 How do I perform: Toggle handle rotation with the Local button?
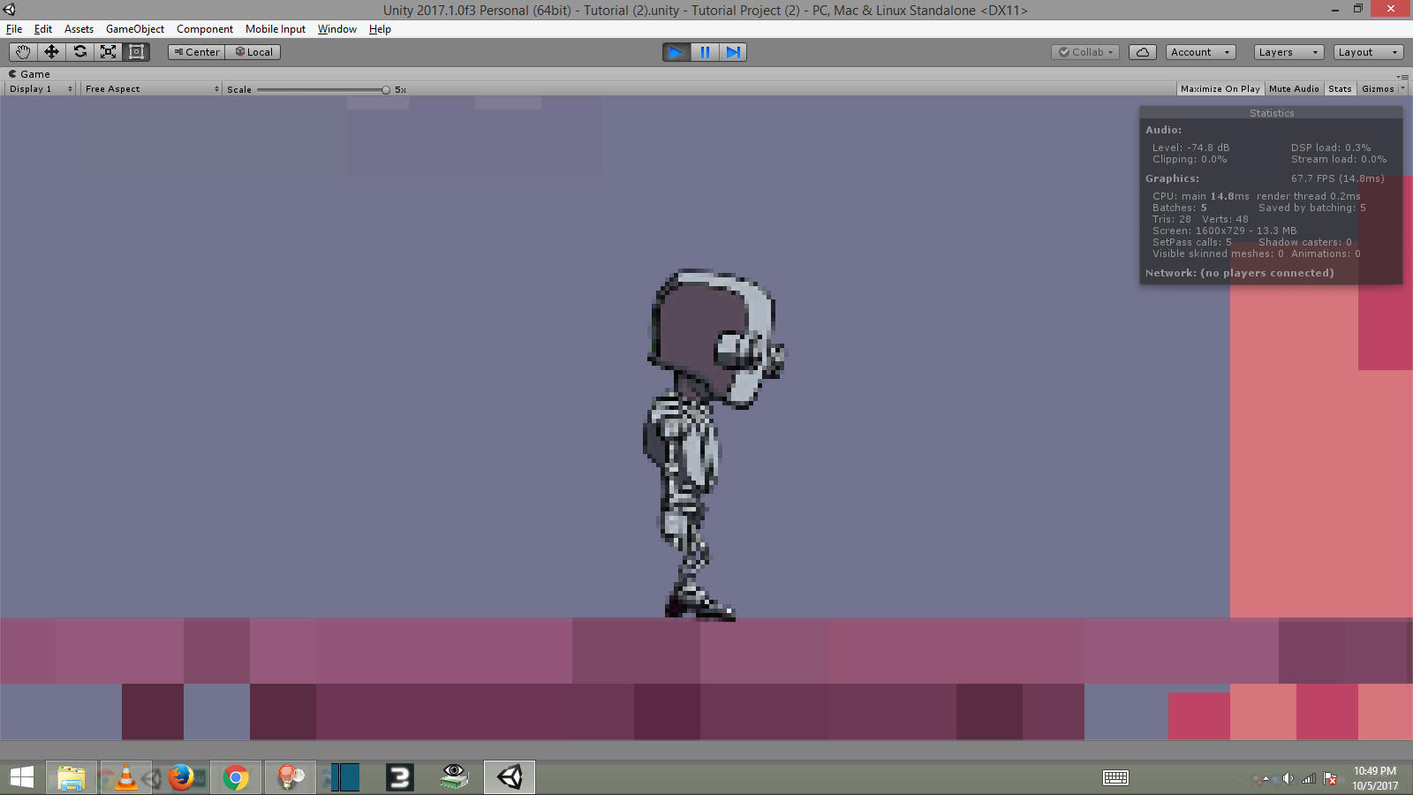[253, 52]
